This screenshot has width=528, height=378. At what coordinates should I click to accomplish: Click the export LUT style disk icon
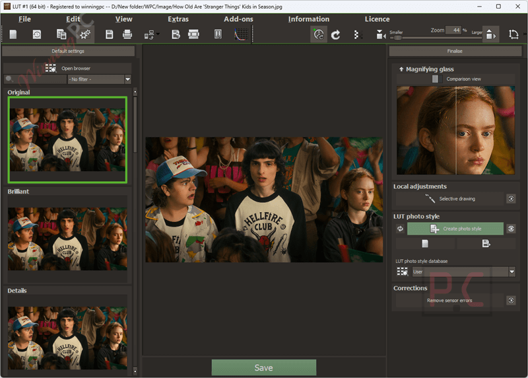pyautogui.click(x=486, y=243)
